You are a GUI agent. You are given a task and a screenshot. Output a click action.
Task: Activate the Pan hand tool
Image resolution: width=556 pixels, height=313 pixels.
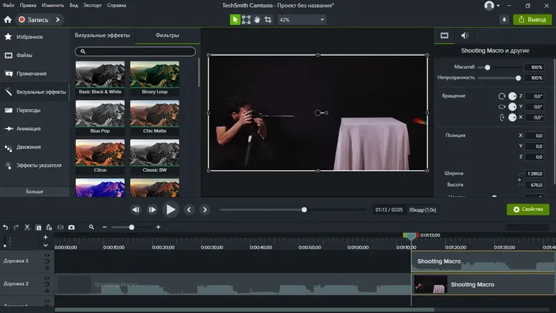pos(257,19)
